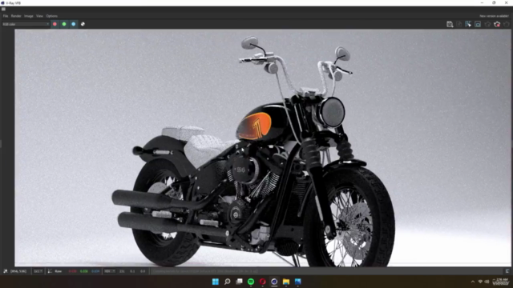The image size is (513, 288).
Task: Click the blue pixel value readout
Action: pos(95,271)
